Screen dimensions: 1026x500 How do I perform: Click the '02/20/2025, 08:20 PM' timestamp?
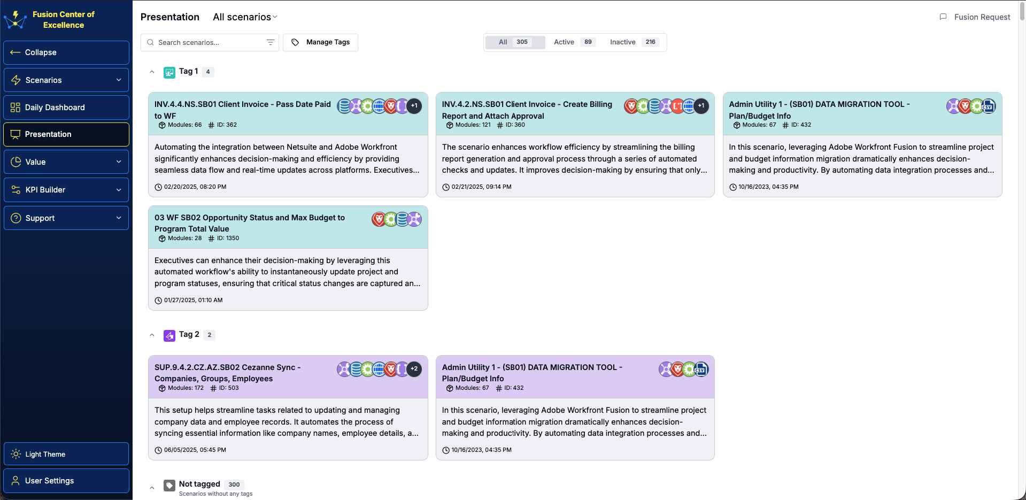[x=195, y=187]
